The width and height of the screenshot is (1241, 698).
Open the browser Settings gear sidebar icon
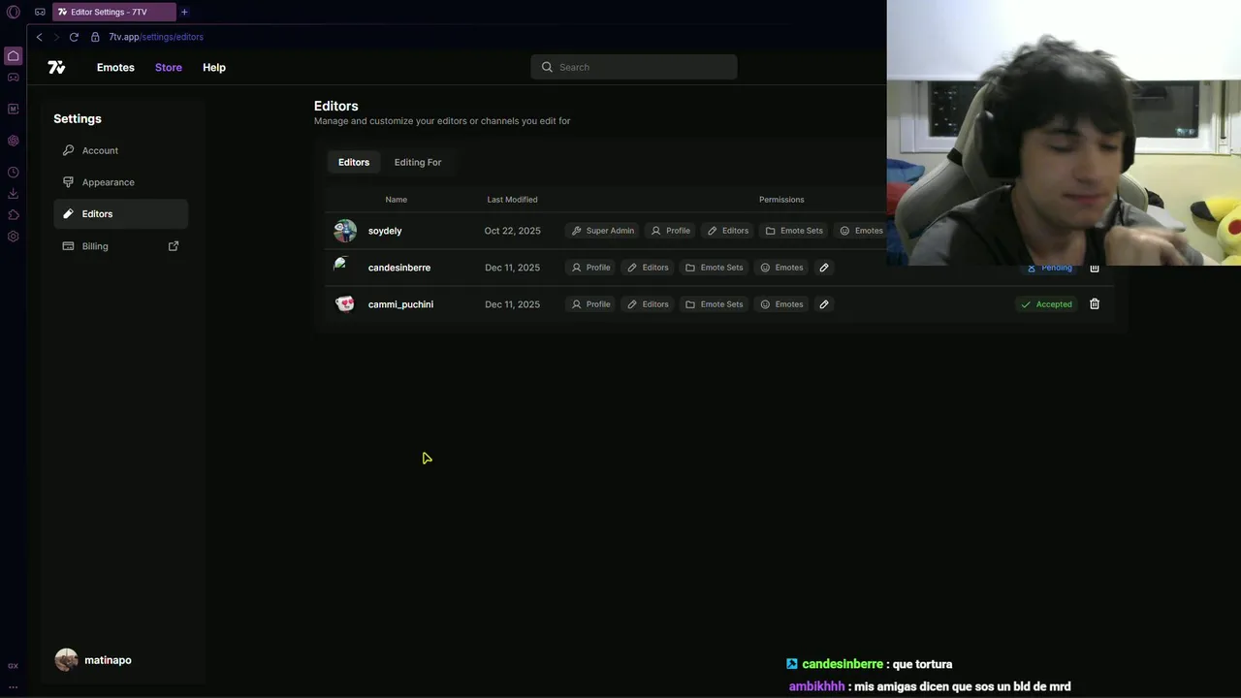14,237
